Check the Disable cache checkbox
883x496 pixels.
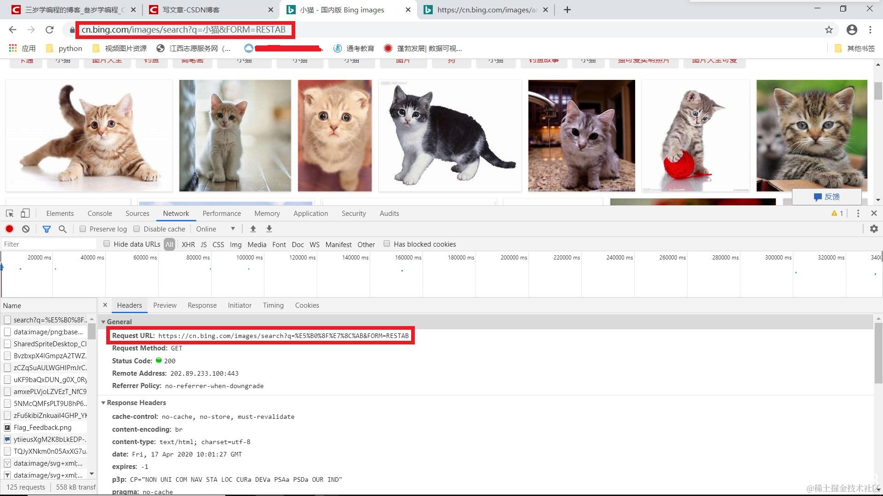click(x=137, y=229)
